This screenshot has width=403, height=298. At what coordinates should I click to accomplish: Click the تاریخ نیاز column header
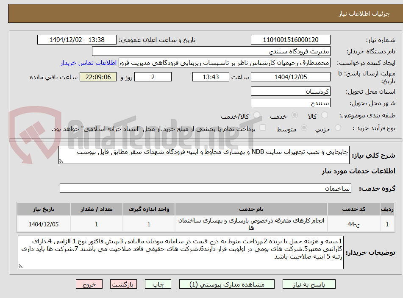(x=43, y=209)
